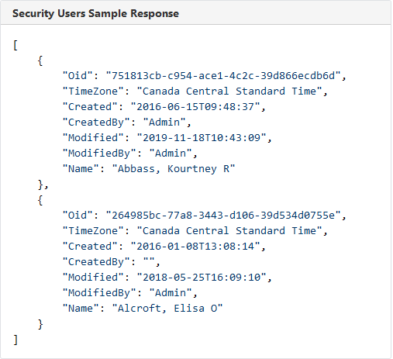Click the closing square bracket
This screenshot has width=393, height=359.
(x=16, y=340)
